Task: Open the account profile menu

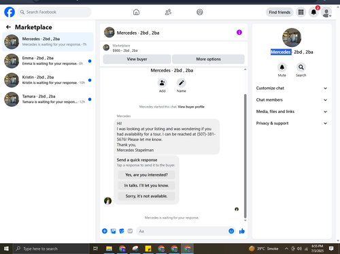Action: click(326, 12)
